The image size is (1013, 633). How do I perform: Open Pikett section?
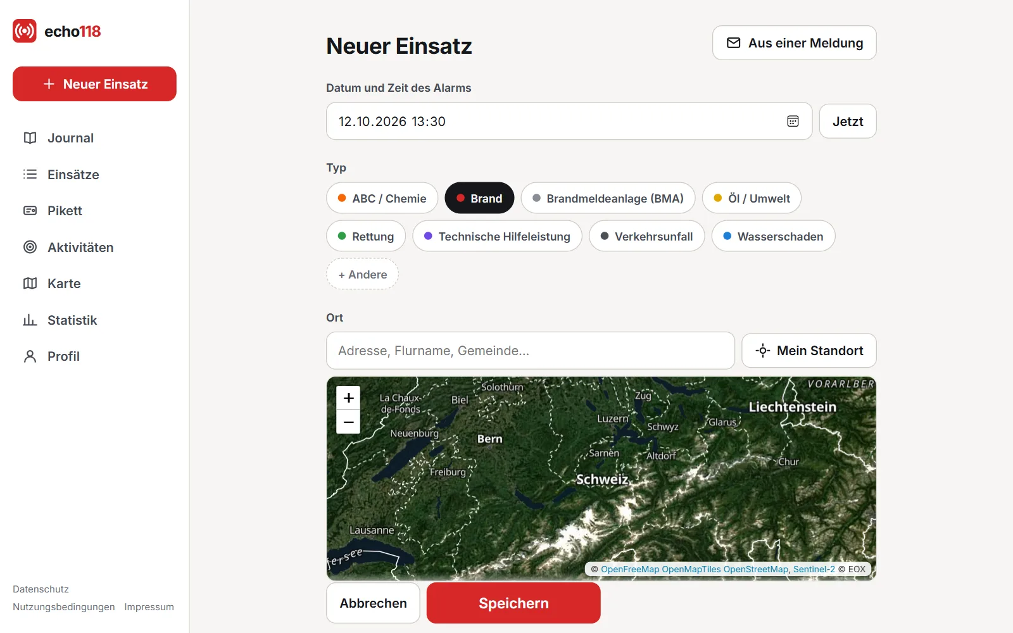pyautogui.click(x=94, y=211)
